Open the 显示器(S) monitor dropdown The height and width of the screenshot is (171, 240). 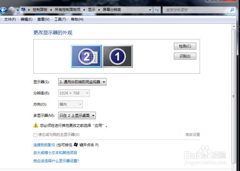click(x=82, y=82)
